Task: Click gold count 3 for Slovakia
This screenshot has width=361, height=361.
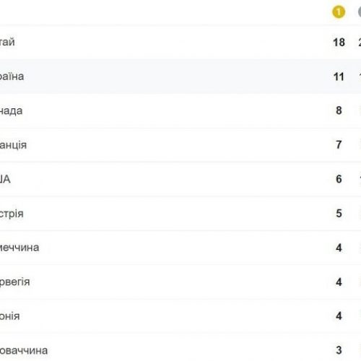Action: point(339,350)
